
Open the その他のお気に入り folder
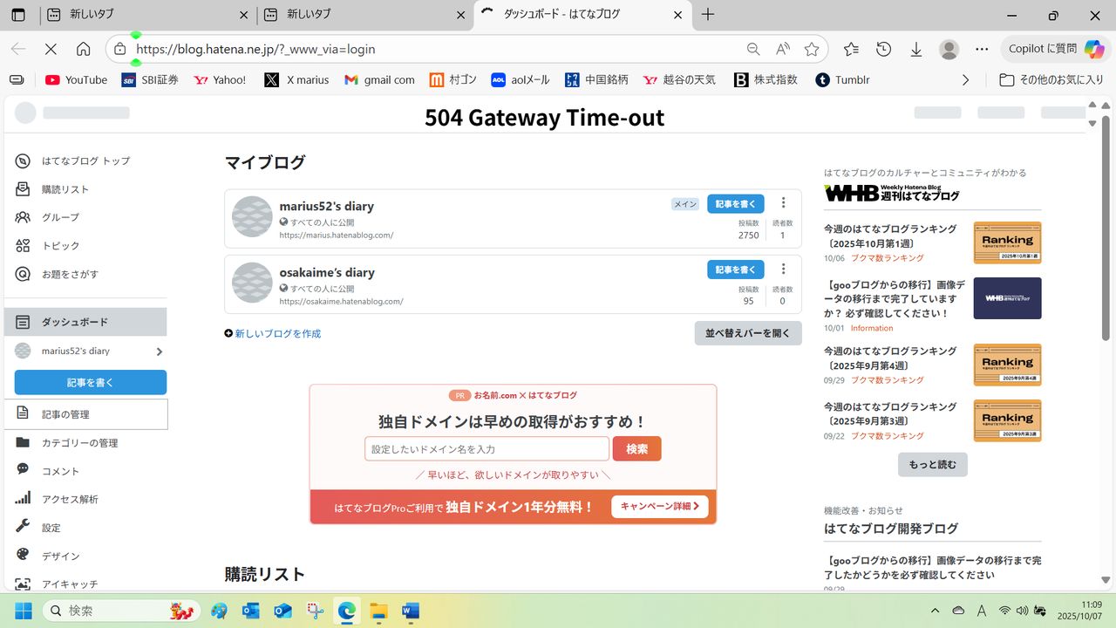click(x=1051, y=79)
